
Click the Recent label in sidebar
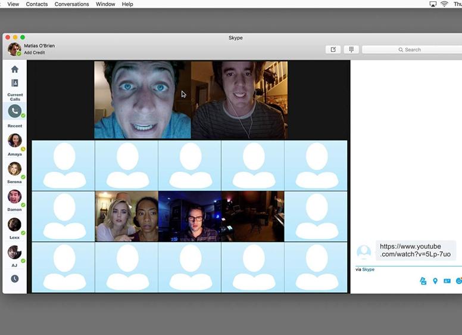coord(15,126)
